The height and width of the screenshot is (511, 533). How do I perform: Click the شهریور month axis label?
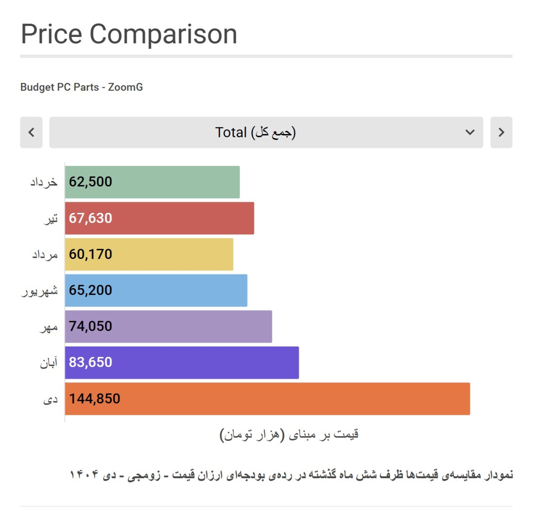pyautogui.click(x=40, y=291)
